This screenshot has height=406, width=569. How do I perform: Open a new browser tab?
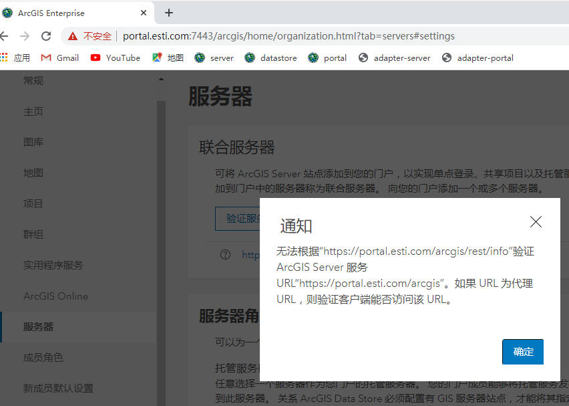(x=169, y=13)
